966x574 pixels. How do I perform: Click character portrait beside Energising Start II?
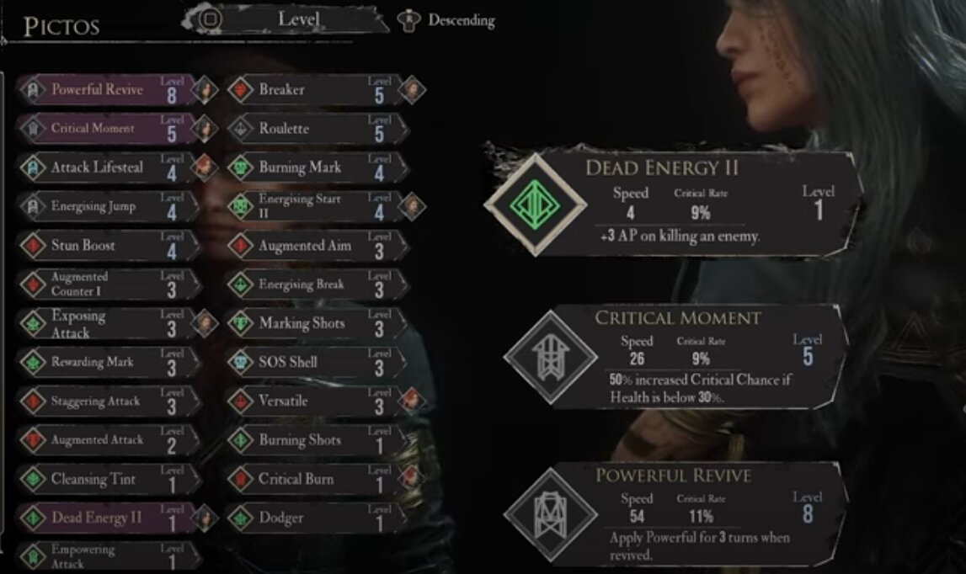(412, 205)
